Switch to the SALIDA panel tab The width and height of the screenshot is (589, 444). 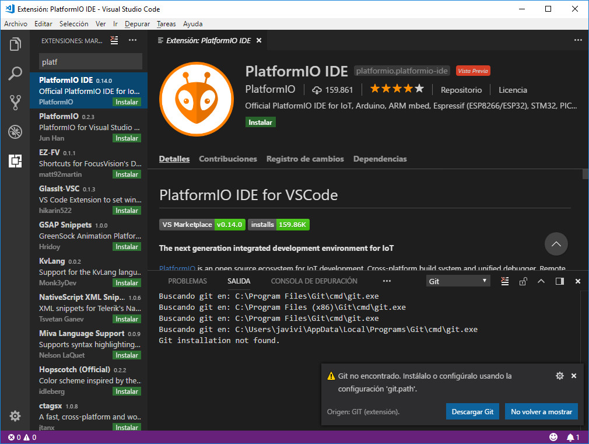pos(239,281)
